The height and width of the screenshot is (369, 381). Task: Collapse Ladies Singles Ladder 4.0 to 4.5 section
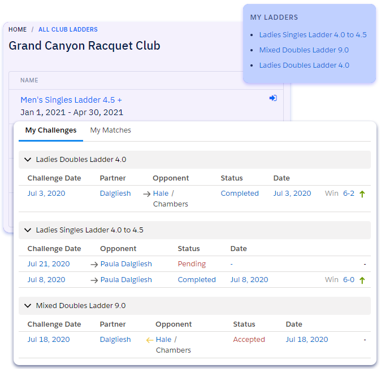pyautogui.click(x=27, y=230)
